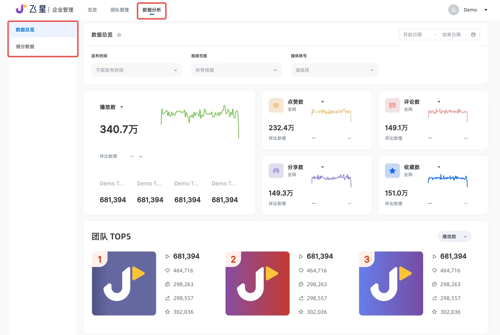Image resolution: width=500 pixels, height=335 pixels.
Task: Click the 评论数 comment bubble icon
Action: point(392,105)
